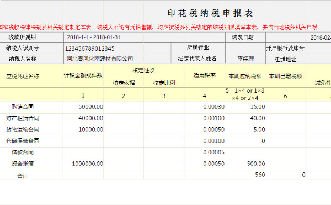Click the 印花税纳税申报表 title
Image resolution: width=331 pixels, height=205 pixels.
[x=210, y=13]
